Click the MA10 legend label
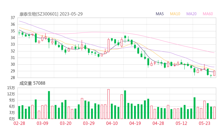Screen dimensions: 219x130 coord(175,14)
